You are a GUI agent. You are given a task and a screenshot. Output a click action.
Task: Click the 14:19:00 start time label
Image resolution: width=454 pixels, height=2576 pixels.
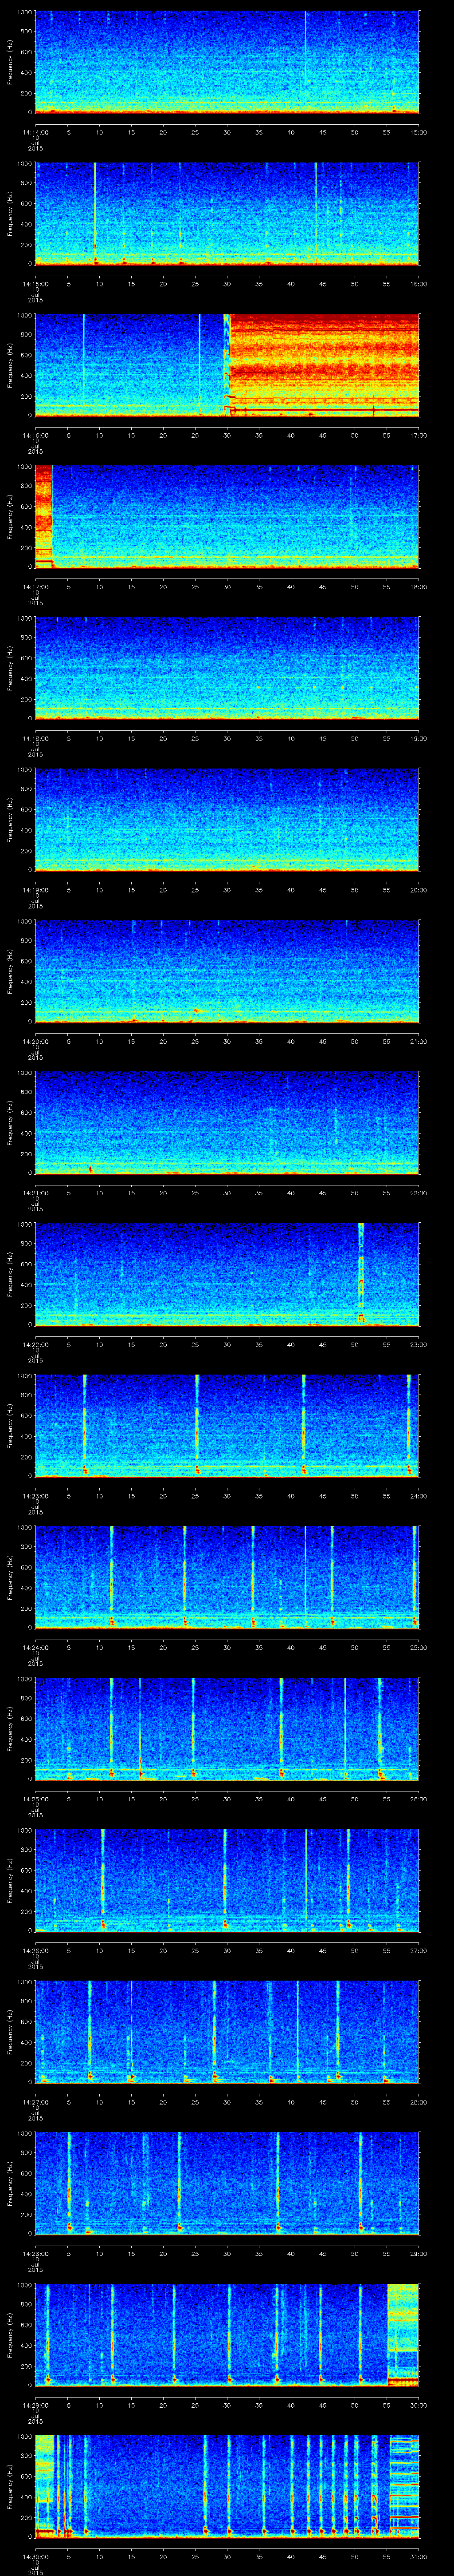click(x=36, y=890)
